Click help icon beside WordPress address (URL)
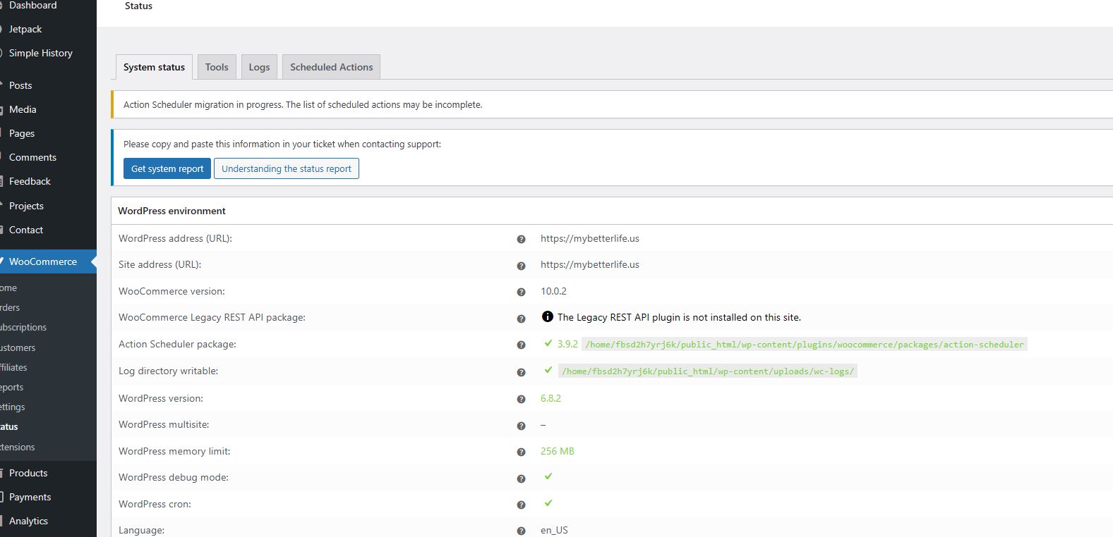 [521, 240]
